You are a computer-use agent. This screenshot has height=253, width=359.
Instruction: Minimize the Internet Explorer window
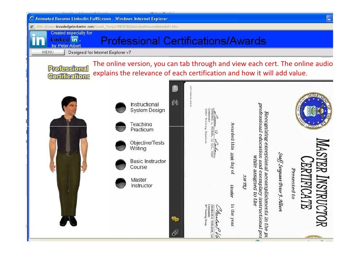point(329,19)
